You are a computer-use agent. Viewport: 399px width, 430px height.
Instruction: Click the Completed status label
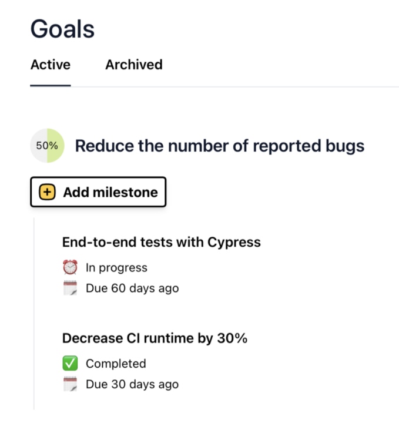[116, 364]
